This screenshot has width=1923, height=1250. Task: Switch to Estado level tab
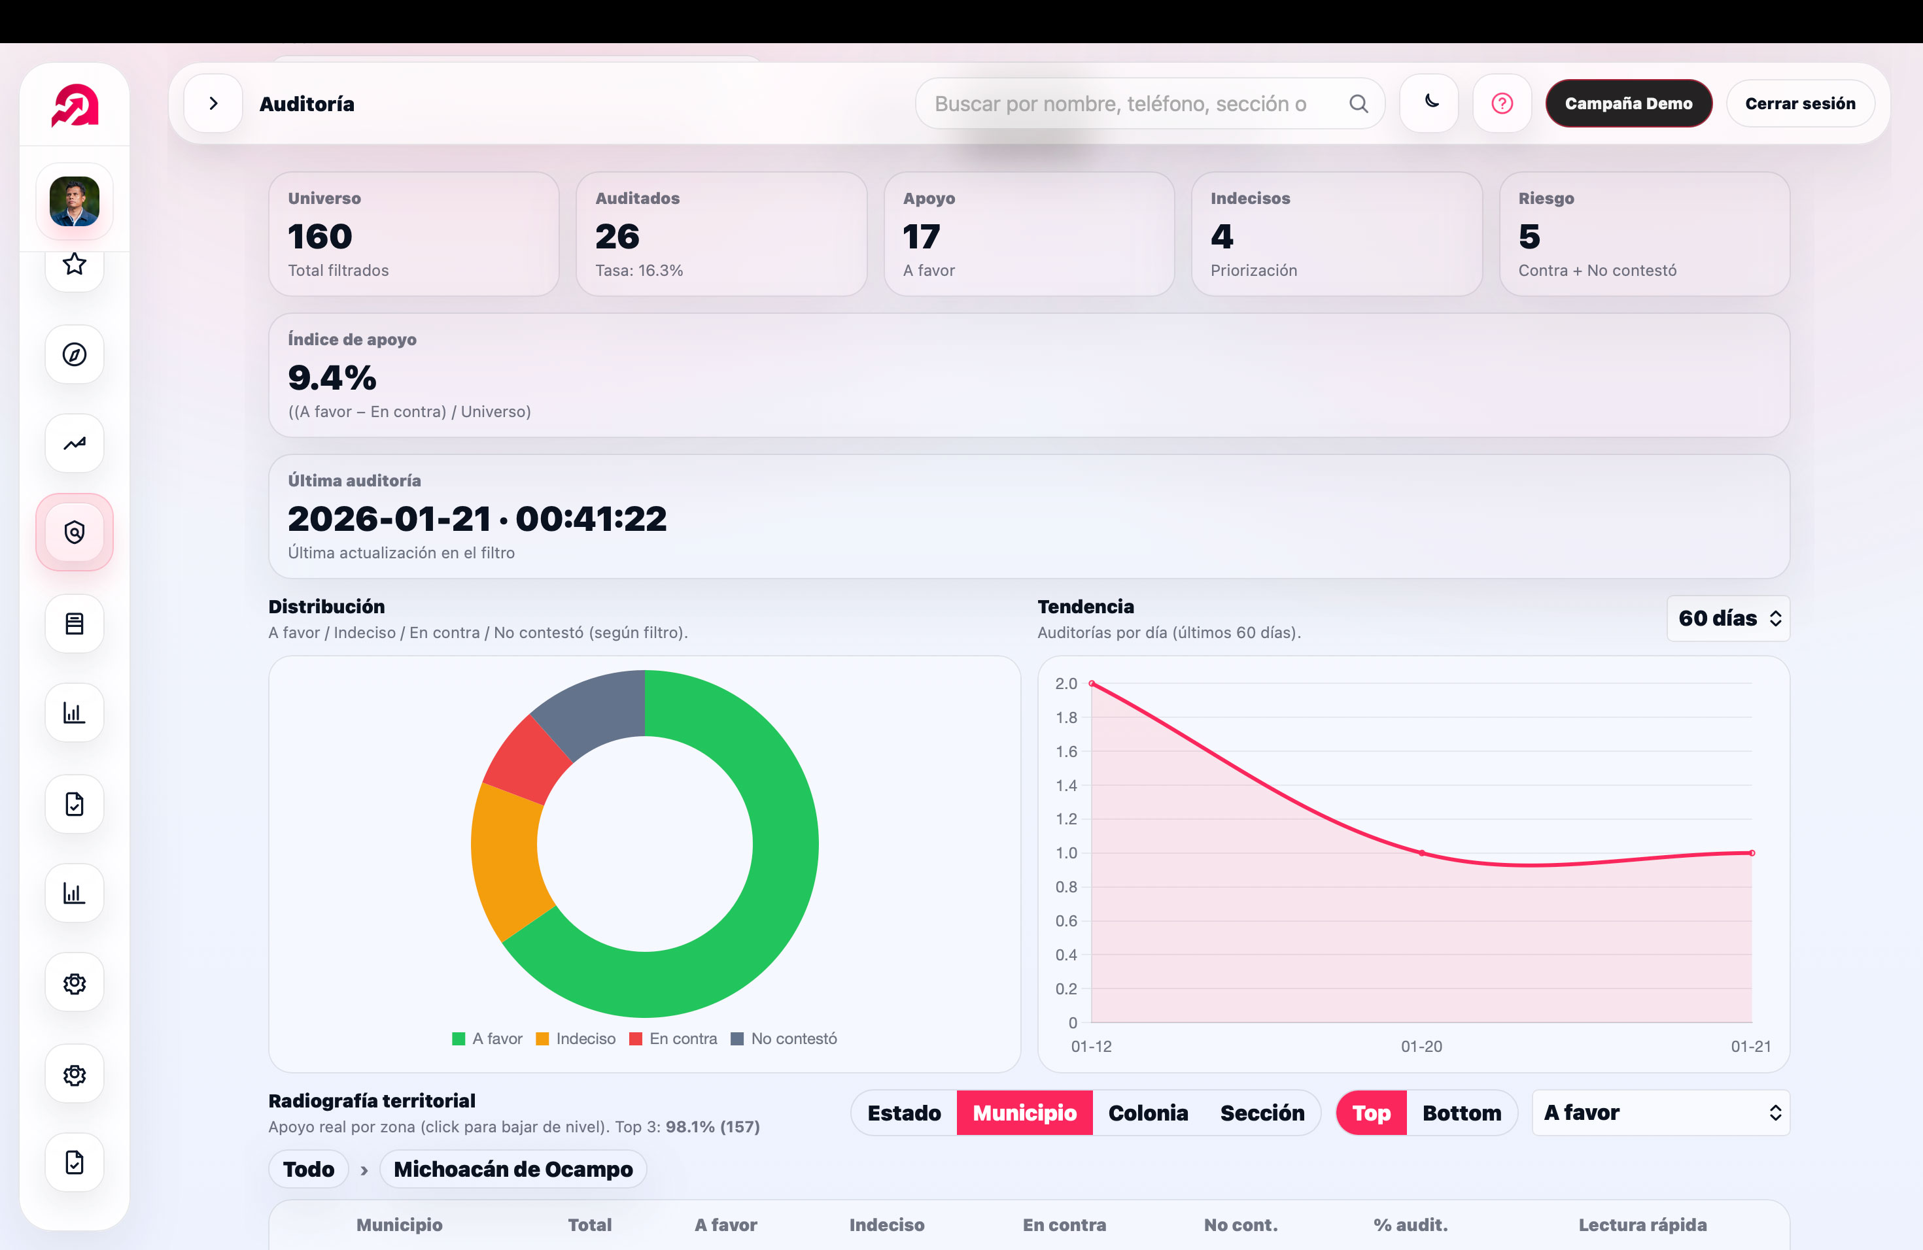(x=904, y=1113)
